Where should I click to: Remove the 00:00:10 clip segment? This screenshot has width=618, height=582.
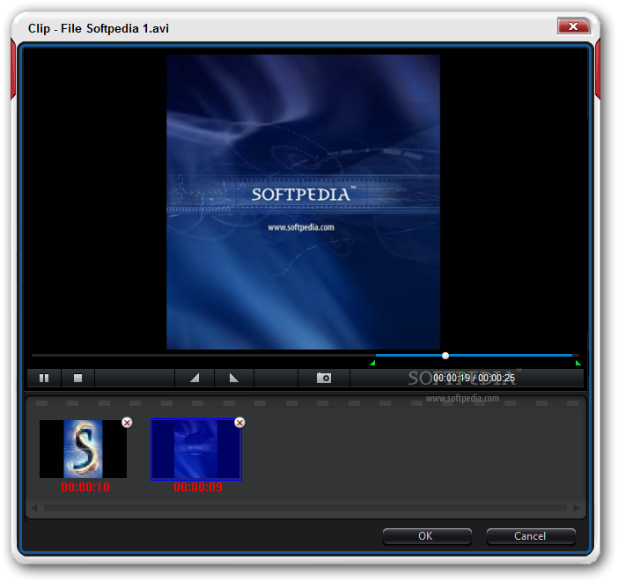coord(127,423)
